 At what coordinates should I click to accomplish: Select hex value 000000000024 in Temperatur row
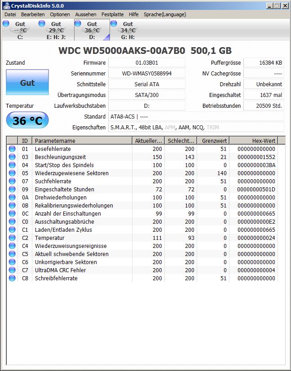(x=256, y=238)
